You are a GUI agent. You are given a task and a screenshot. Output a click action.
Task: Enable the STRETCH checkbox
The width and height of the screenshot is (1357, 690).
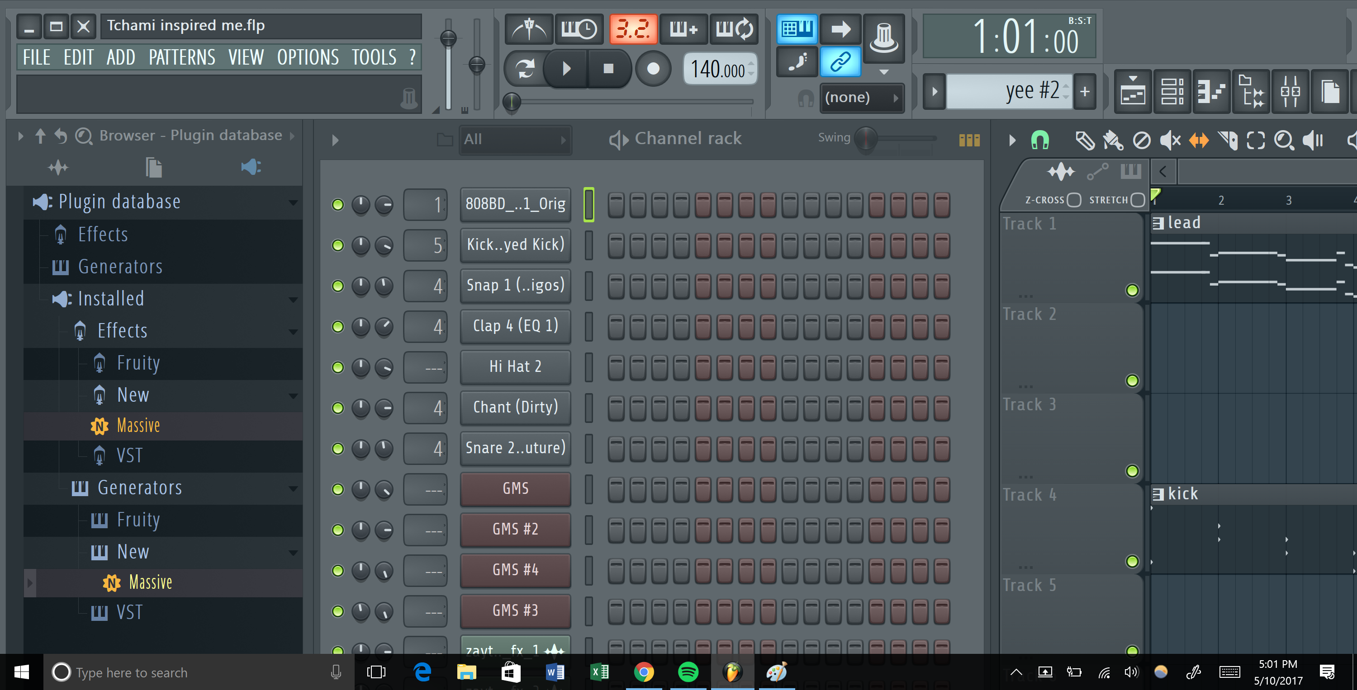click(1137, 200)
